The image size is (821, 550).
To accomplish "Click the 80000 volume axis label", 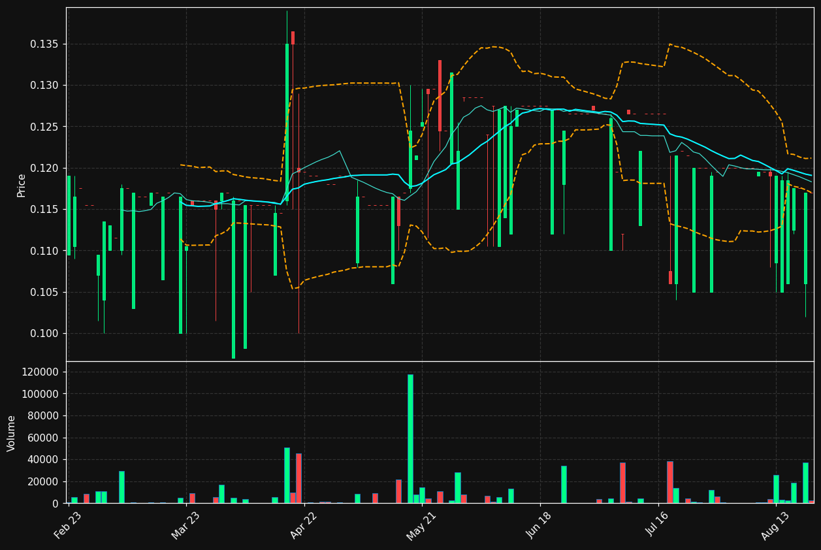I will (x=43, y=416).
